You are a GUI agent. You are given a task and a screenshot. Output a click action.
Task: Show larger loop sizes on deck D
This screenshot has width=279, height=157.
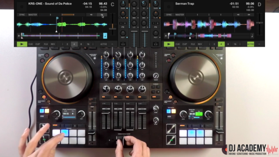coord(240,44)
